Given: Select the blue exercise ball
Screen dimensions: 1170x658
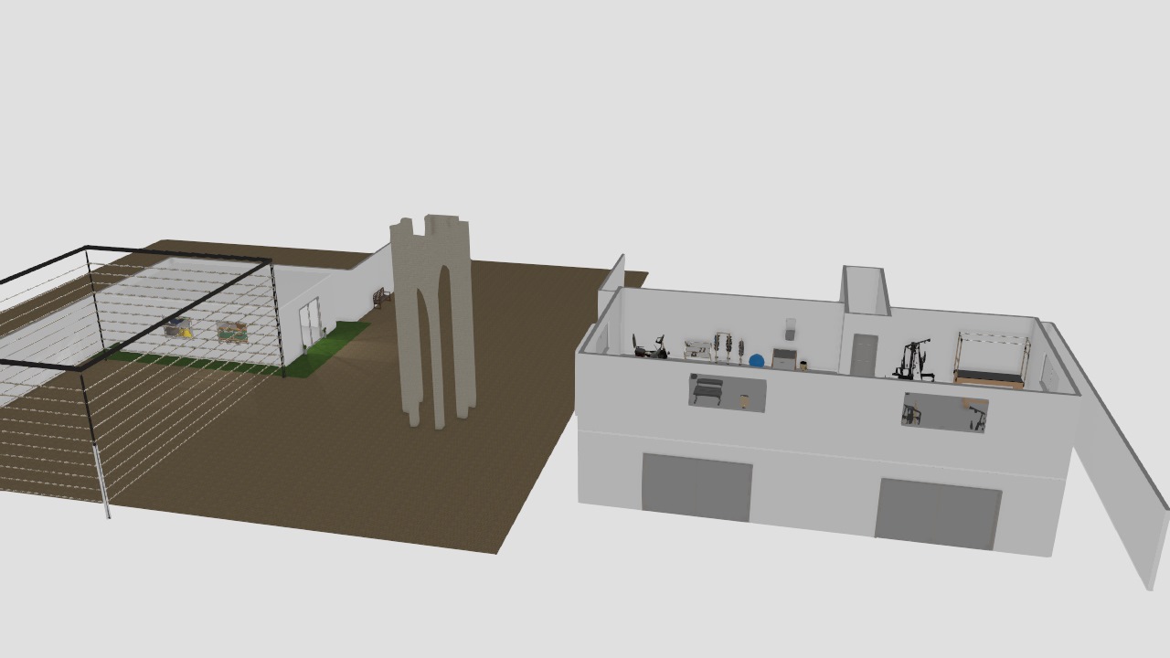Looking at the screenshot, I should [x=756, y=361].
